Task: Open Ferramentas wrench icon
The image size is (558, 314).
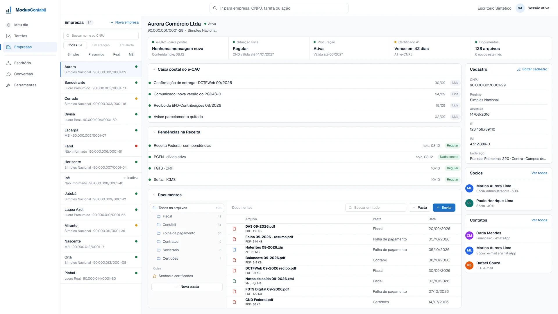Action: [8, 85]
